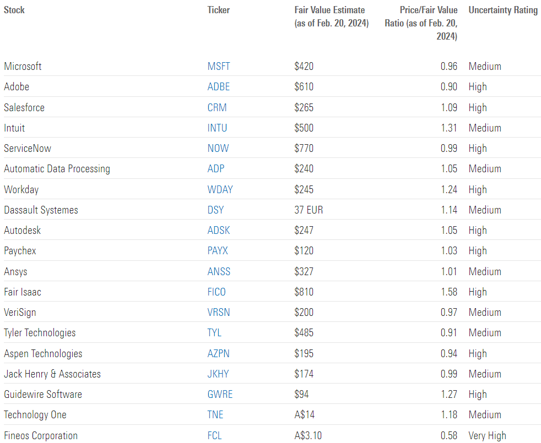The image size is (541, 443).
Task: Follow the JKHY ticker link
Action: coord(218,374)
